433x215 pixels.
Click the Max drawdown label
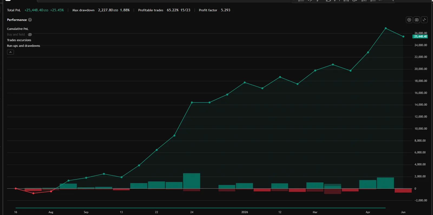pyautogui.click(x=83, y=10)
